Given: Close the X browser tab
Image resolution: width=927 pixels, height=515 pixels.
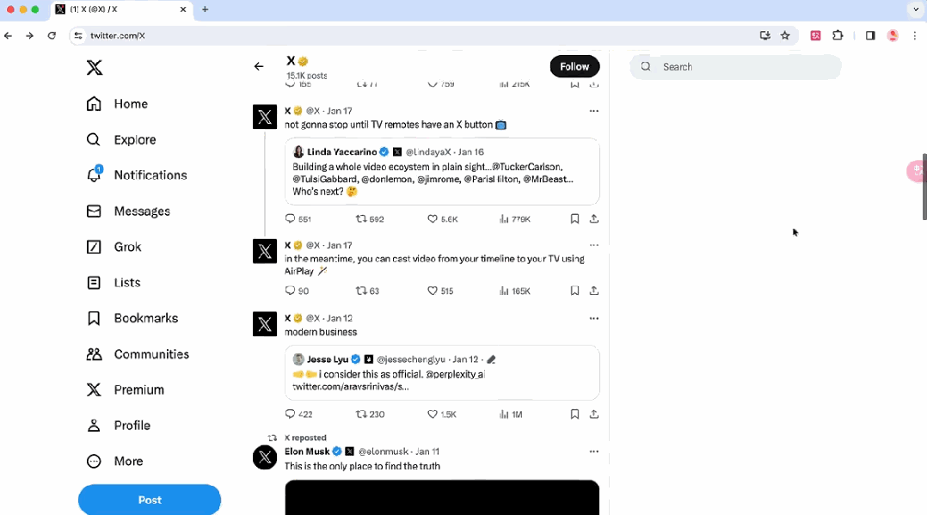Looking at the screenshot, I should click(183, 9).
